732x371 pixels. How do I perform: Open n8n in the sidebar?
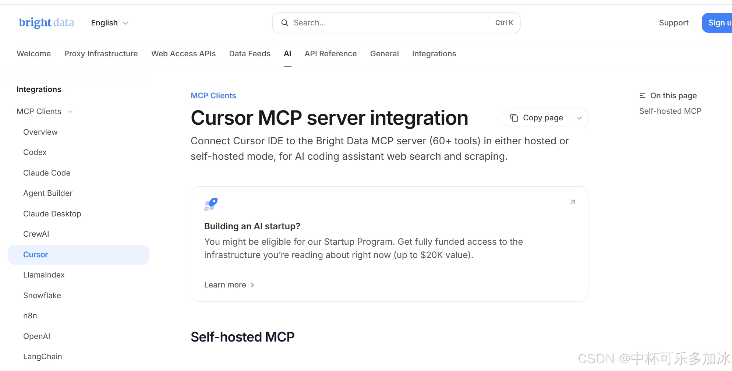30,316
